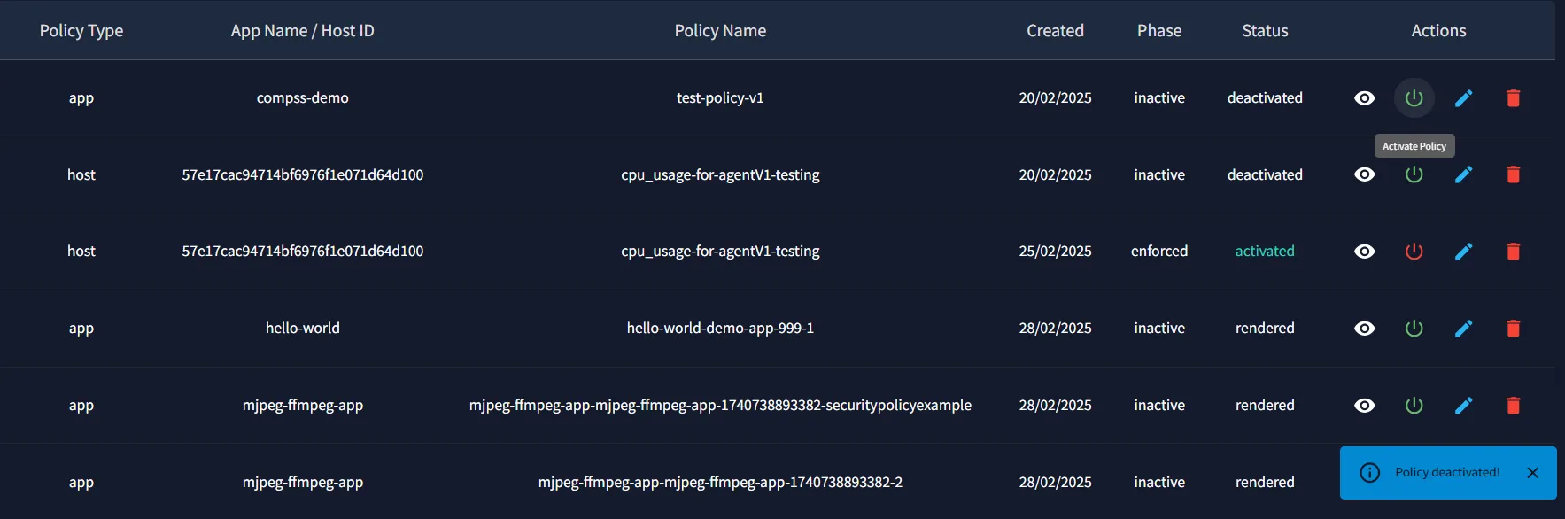
Task: View details of test-policy-v1 policy
Action: pyautogui.click(x=1364, y=98)
